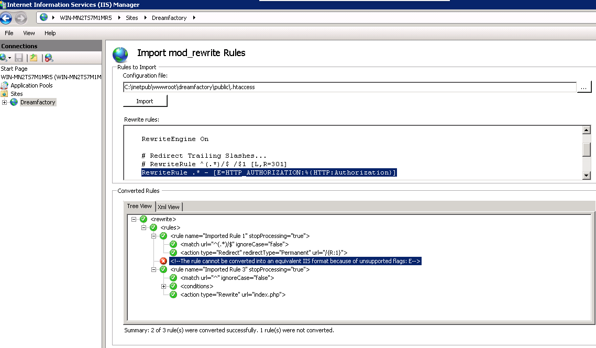The image size is (596, 348).
Task: Click the browse (...) button for configuration file
Action: tap(584, 87)
